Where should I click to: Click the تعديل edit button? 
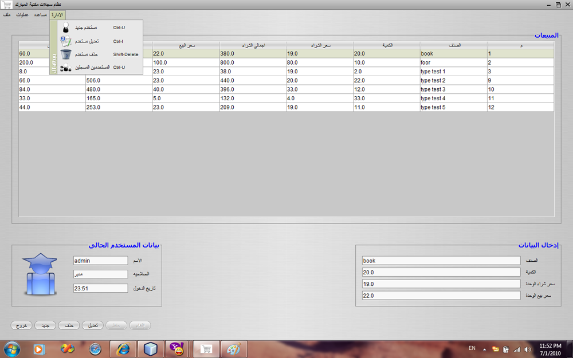pyautogui.click(x=93, y=325)
